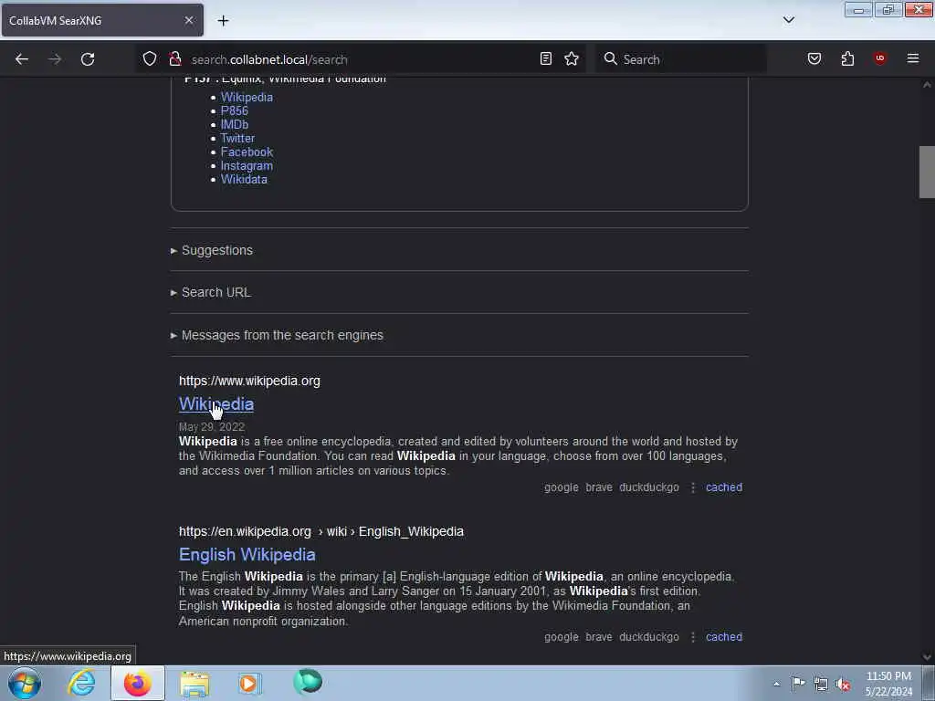This screenshot has width=935, height=701.
Task: Open the tracking protection shield icon
Action: point(150,58)
